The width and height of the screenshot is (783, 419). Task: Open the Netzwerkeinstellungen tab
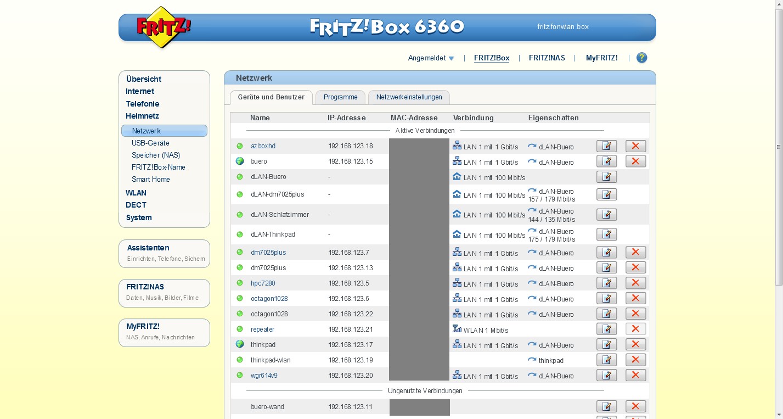(x=409, y=97)
